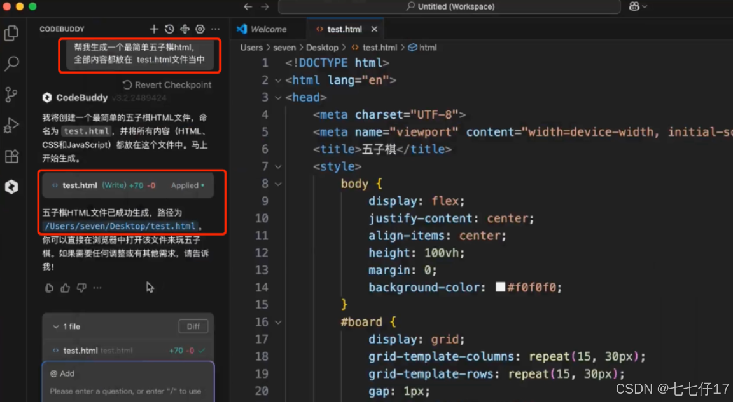Screen dimensions: 733x402
Task: Open the Search view in activity bar
Action: [x=11, y=64]
